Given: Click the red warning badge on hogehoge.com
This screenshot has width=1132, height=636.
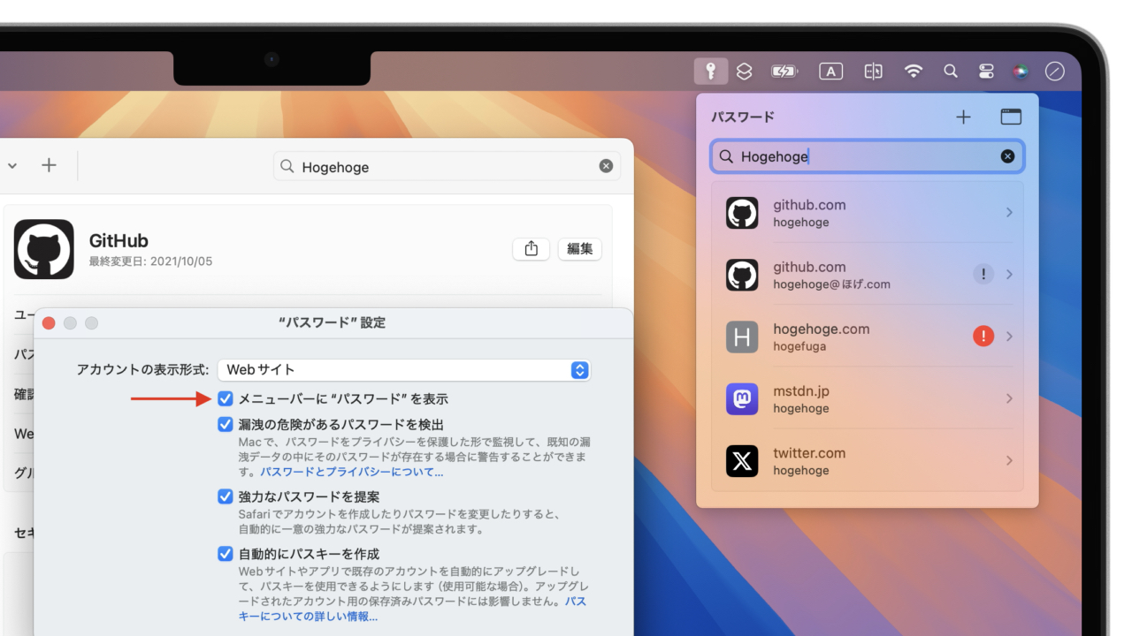Looking at the screenshot, I should click(x=983, y=336).
